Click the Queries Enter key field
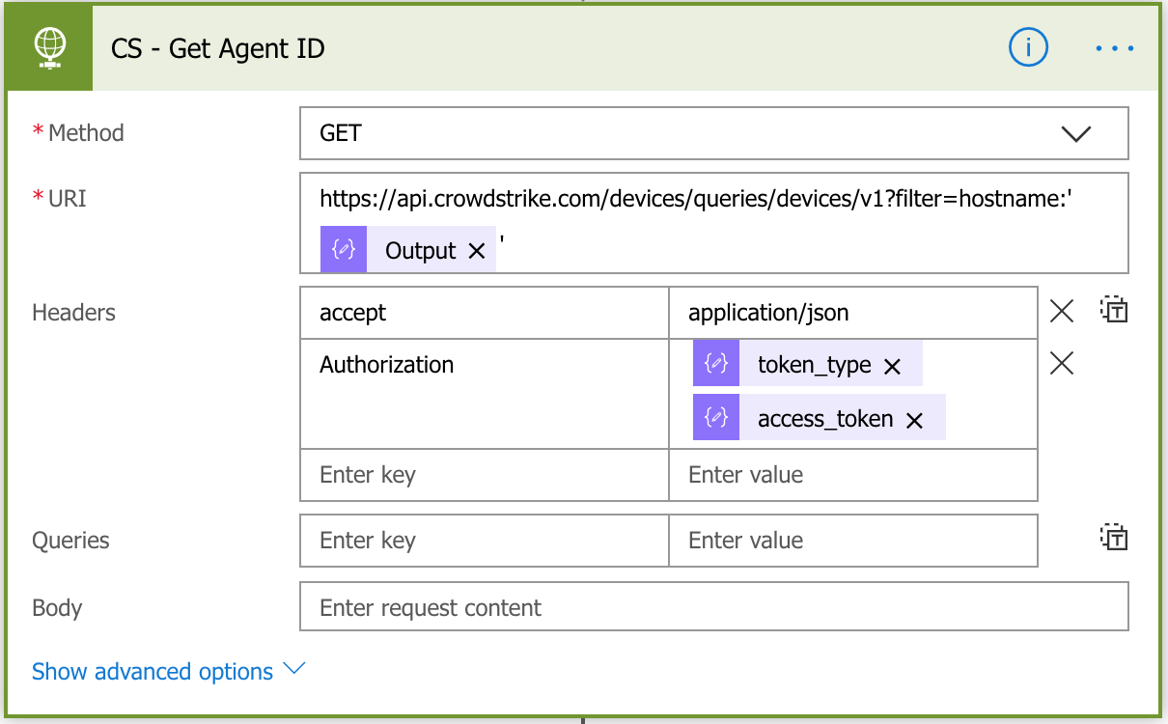The image size is (1168, 724). point(484,541)
